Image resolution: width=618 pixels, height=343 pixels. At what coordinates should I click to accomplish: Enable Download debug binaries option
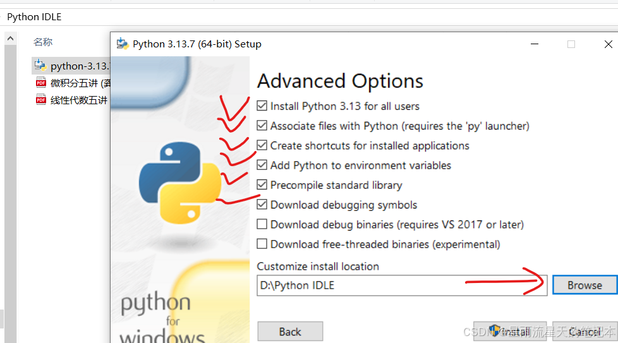tap(262, 224)
